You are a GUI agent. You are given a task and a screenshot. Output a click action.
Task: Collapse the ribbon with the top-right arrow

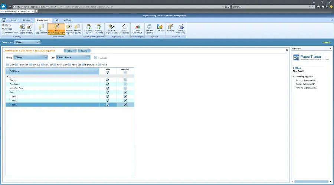pos(332,20)
